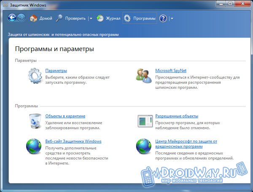253x192 pixels.
Task: Expand the Проверить scan options arrow
Action: tap(91, 19)
